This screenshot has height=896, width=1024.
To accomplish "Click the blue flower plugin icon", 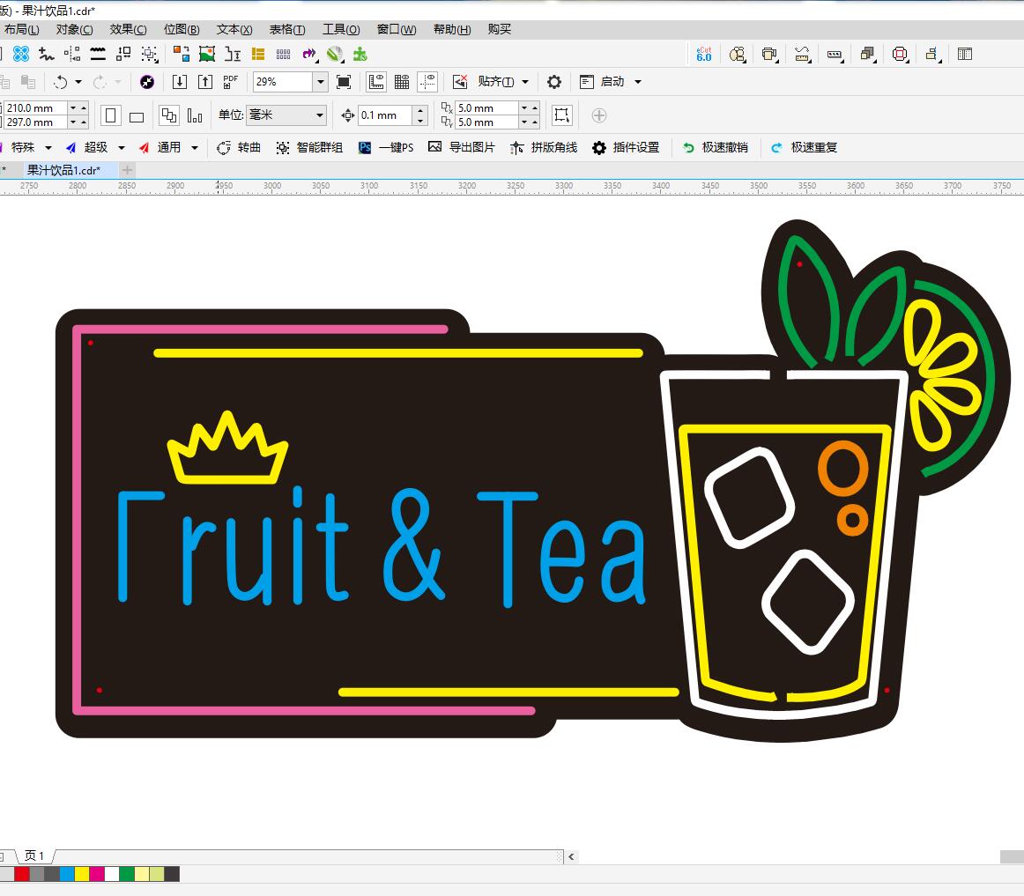I will pyautogui.click(x=21, y=55).
